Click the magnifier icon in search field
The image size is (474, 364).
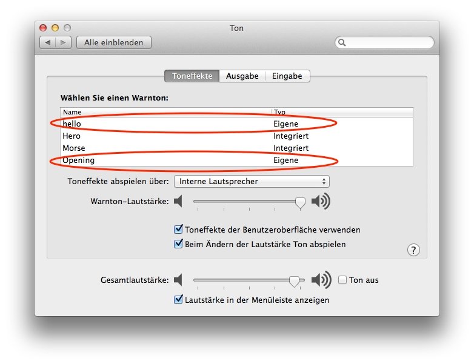click(x=342, y=42)
